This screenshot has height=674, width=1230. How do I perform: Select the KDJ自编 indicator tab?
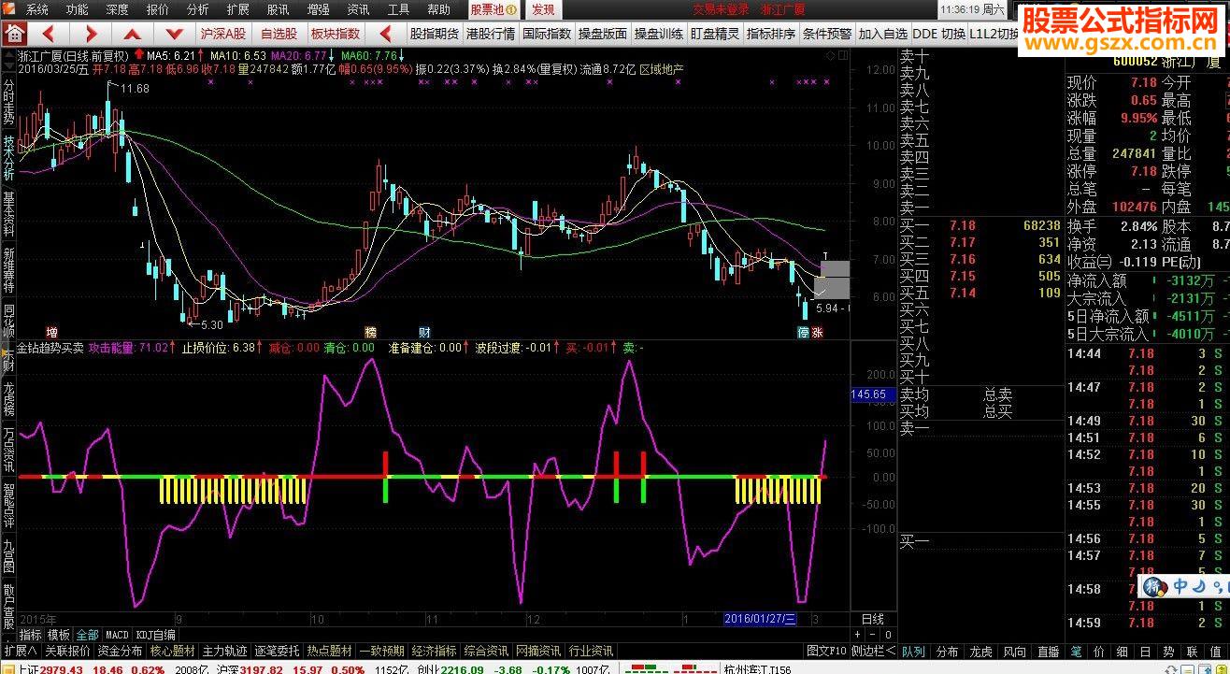(155, 635)
